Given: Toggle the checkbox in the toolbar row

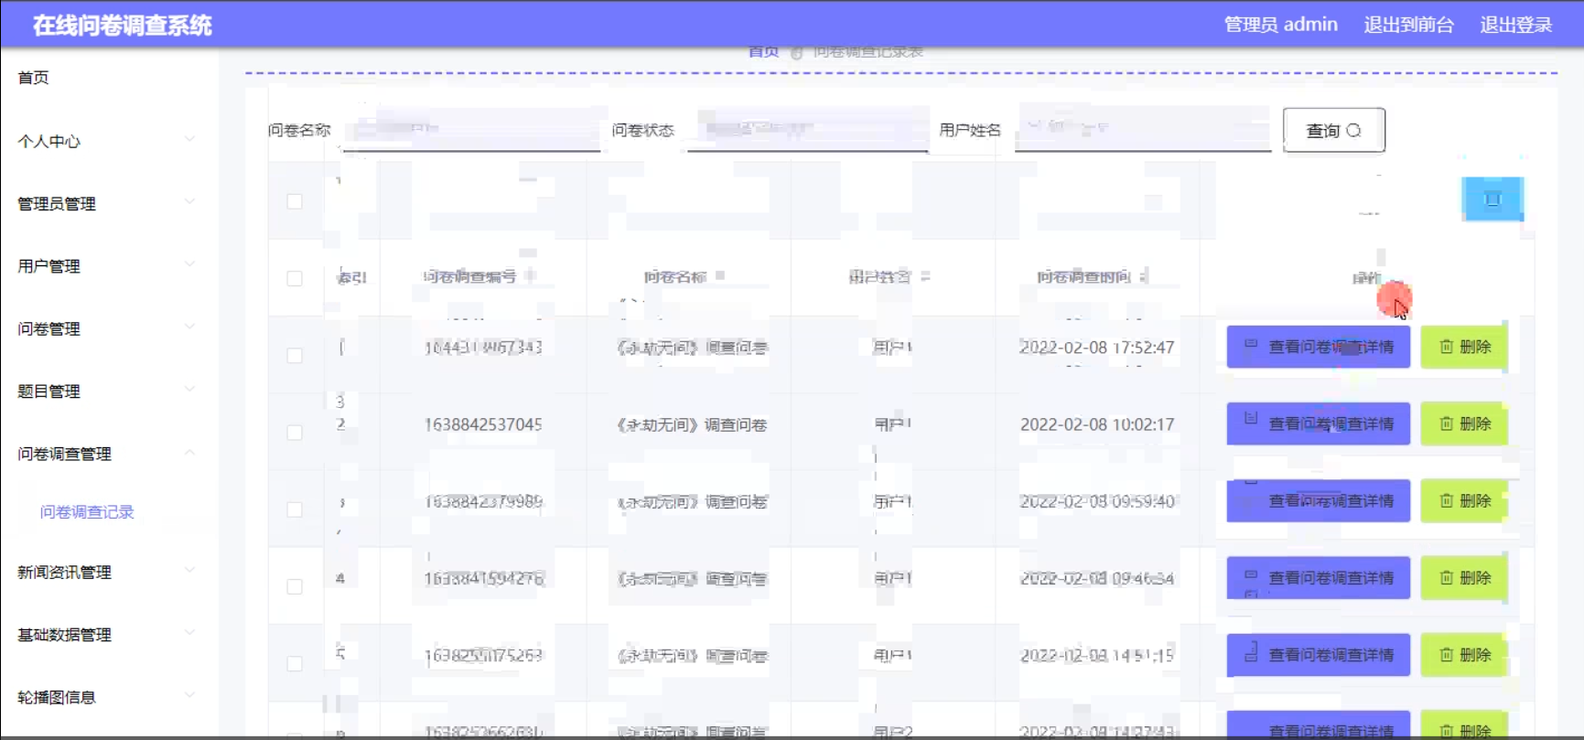Looking at the screenshot, I should click(295, 201).
